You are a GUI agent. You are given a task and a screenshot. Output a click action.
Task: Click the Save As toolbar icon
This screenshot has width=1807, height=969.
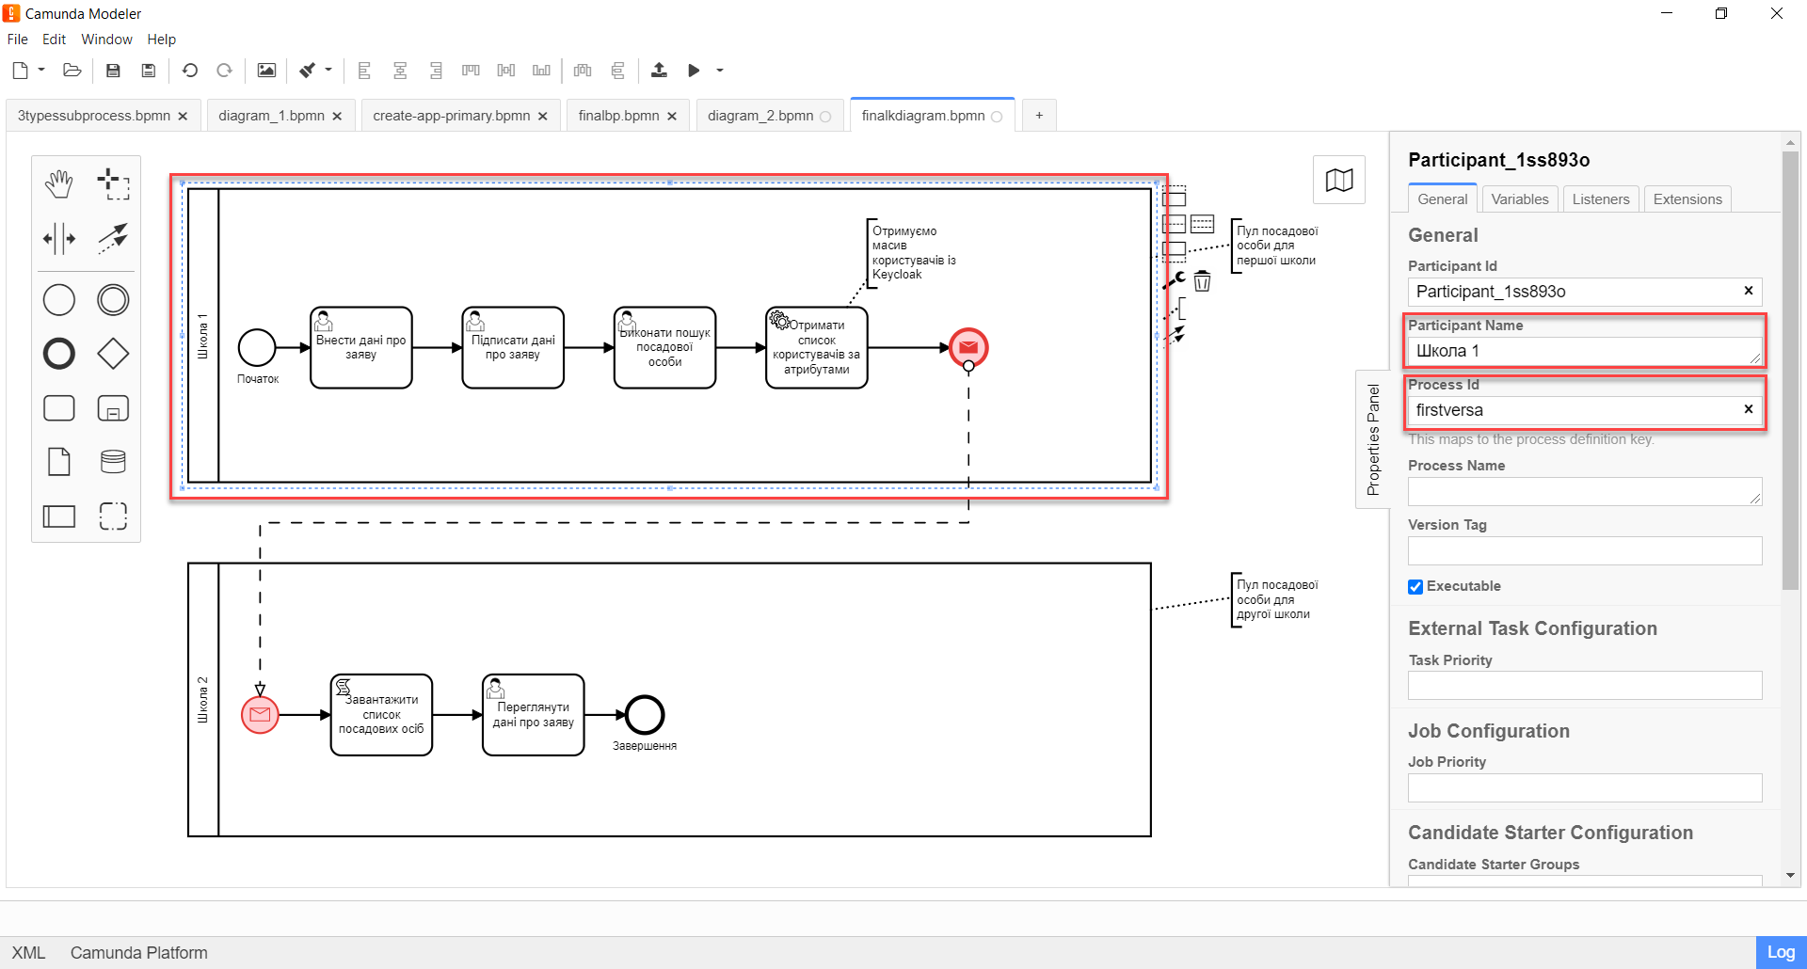[x=148, y=71]
